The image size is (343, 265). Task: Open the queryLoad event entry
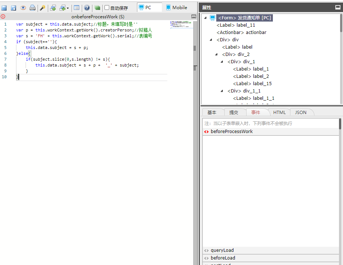[222, 250]
